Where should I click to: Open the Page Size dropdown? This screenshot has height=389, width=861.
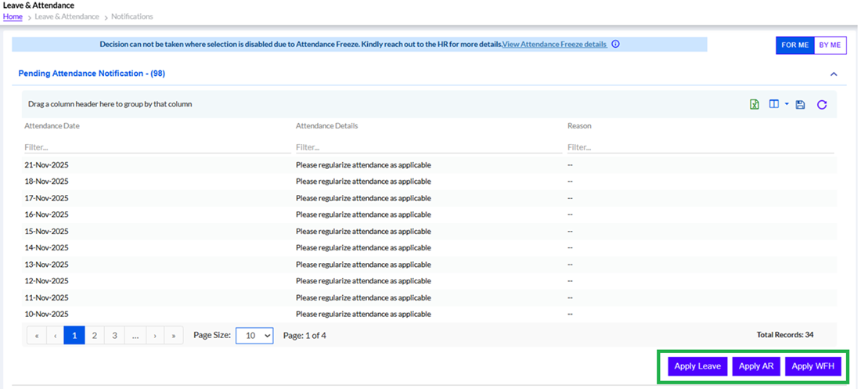(x=254, y=335)
